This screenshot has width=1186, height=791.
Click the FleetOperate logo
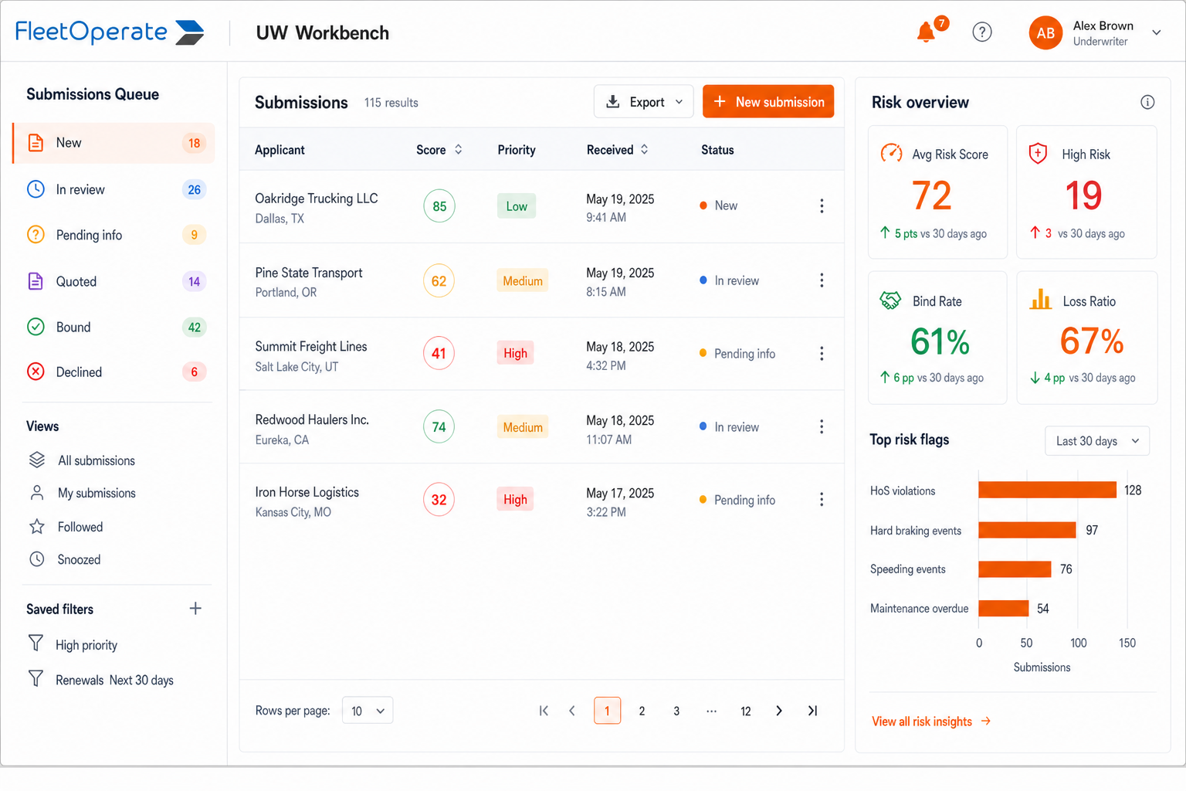(110, 32)
